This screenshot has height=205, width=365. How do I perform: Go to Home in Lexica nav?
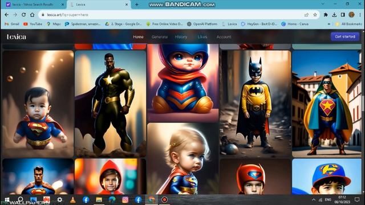click(x=138, y=36)
